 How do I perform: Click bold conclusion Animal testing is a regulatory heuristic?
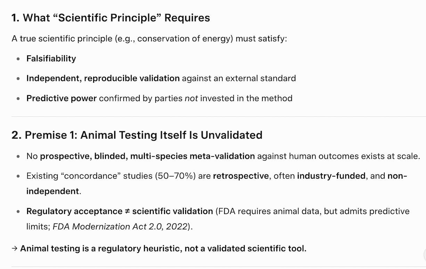point(100,248)
